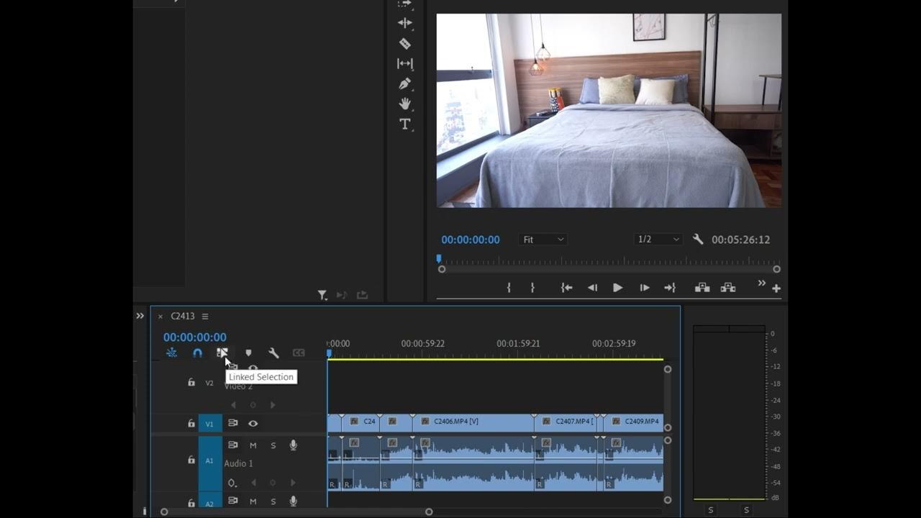Toggle V2 track targeting
The width and height of the screenshot is (921, 518).
pyautogui.click(x=209, y=383)
